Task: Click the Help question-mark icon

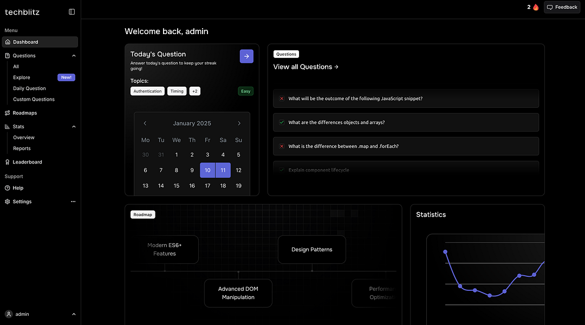Action: (x=8, y=188)
